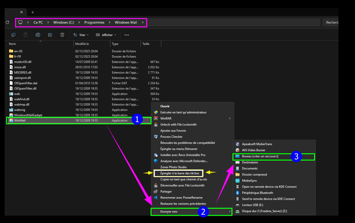Sort by the Modifié le column header
The image size is (355, 223).
(82, 44)
